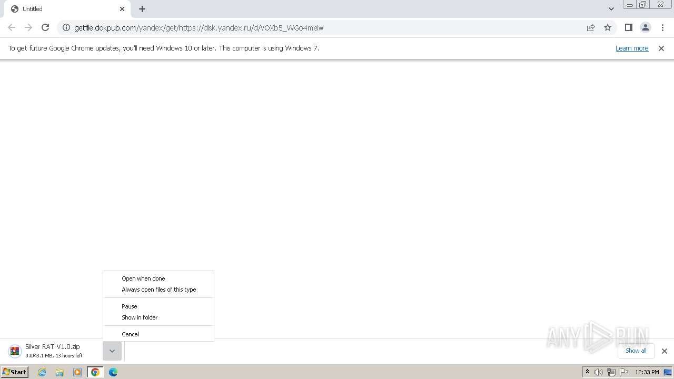
Task: Show all downloads
Action: point(636,351)
